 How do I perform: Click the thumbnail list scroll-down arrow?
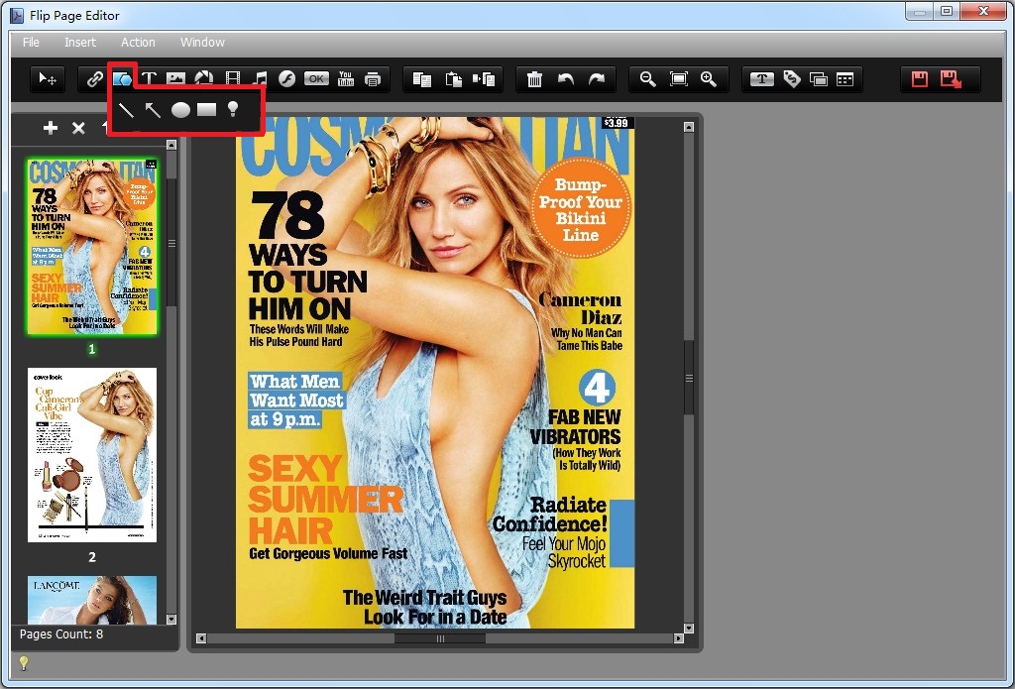171,619
